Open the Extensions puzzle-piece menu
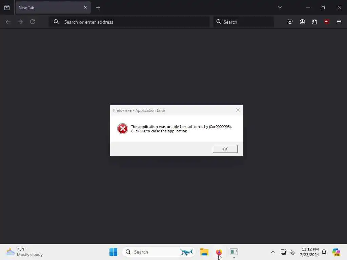Screen dimensions: 347x260 (314, 22)
